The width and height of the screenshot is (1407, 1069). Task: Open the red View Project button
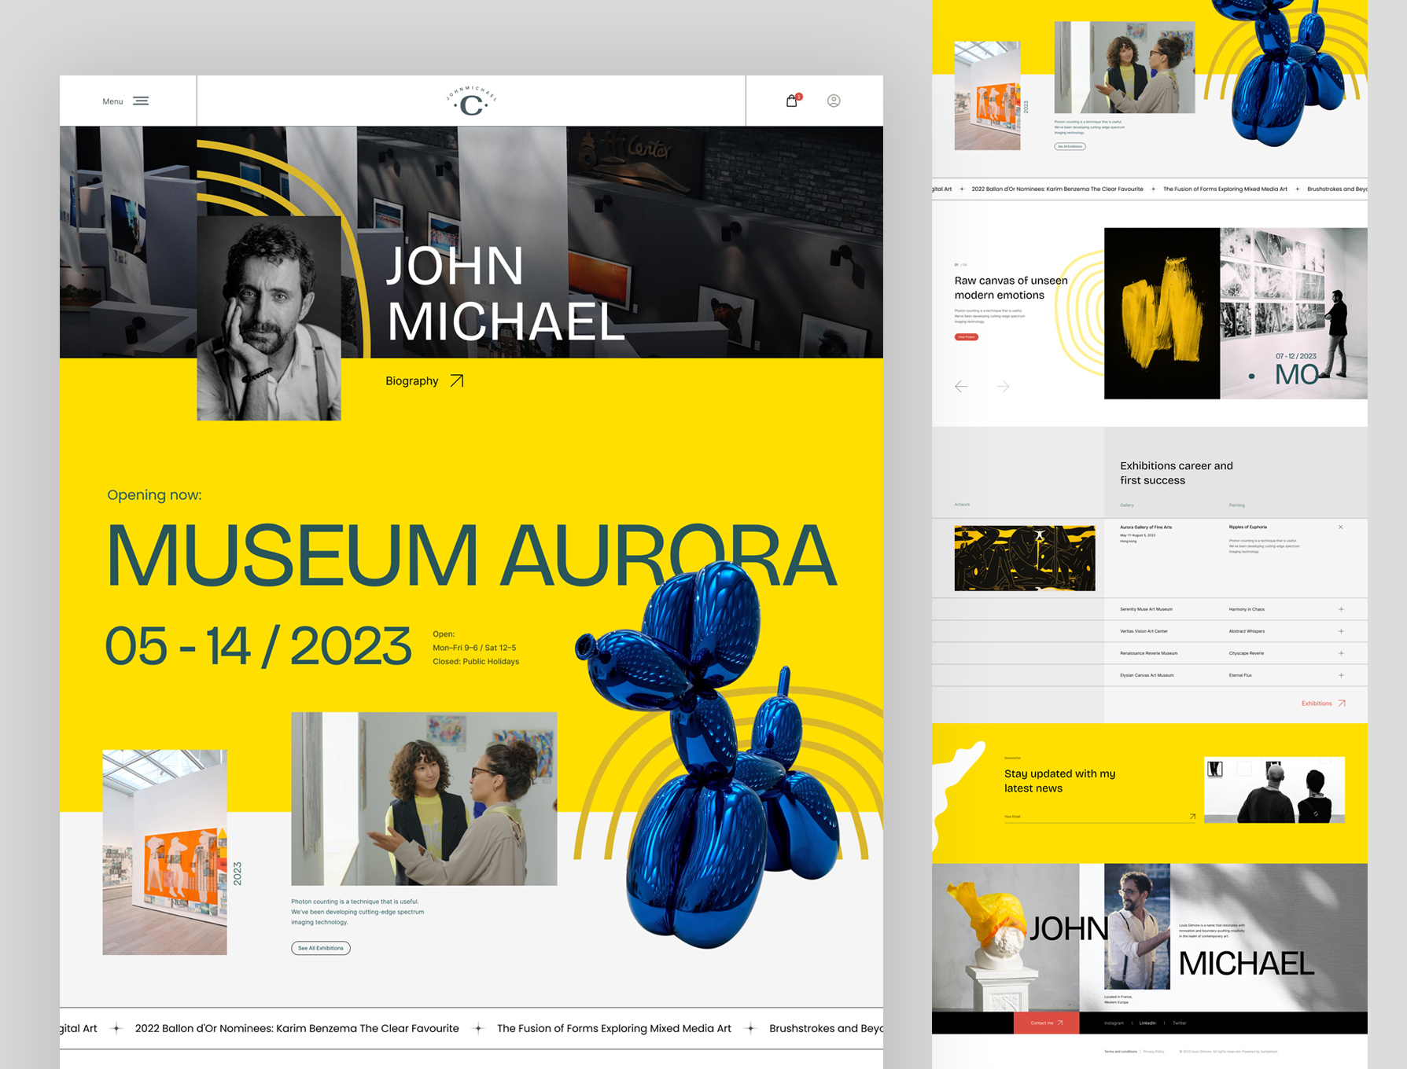tap(966, 336)
